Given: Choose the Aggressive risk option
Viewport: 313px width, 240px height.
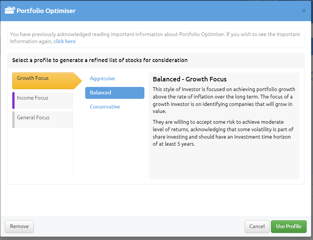Looking at the screenshot, I should (102, 78).
